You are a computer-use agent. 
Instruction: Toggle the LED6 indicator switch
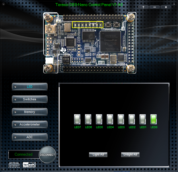(x=88, y=119)
